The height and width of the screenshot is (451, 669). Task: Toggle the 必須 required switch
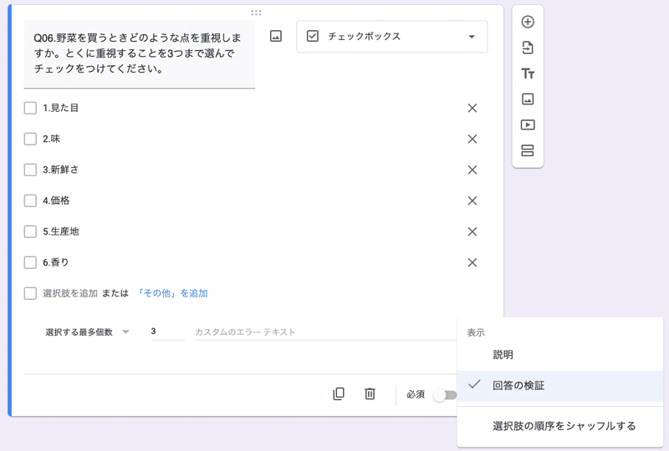tap(445, 395)
